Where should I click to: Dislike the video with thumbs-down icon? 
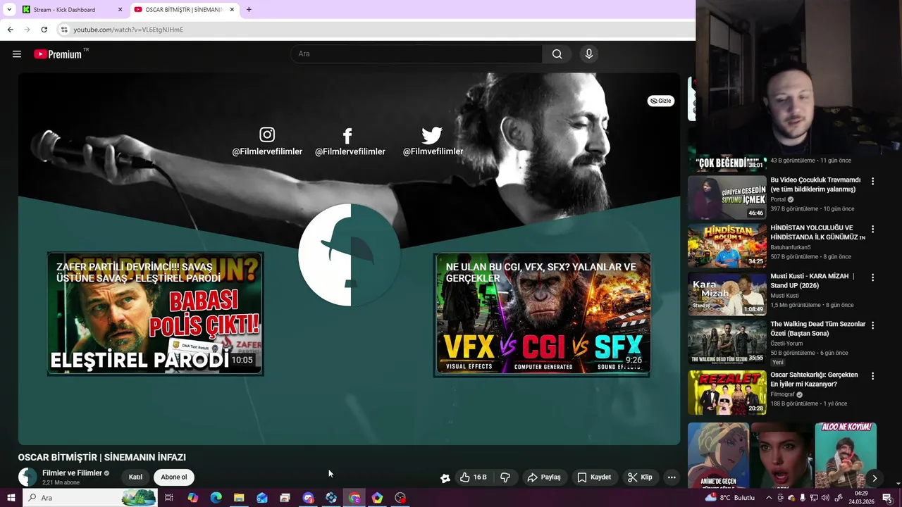[x=505, y=477]
